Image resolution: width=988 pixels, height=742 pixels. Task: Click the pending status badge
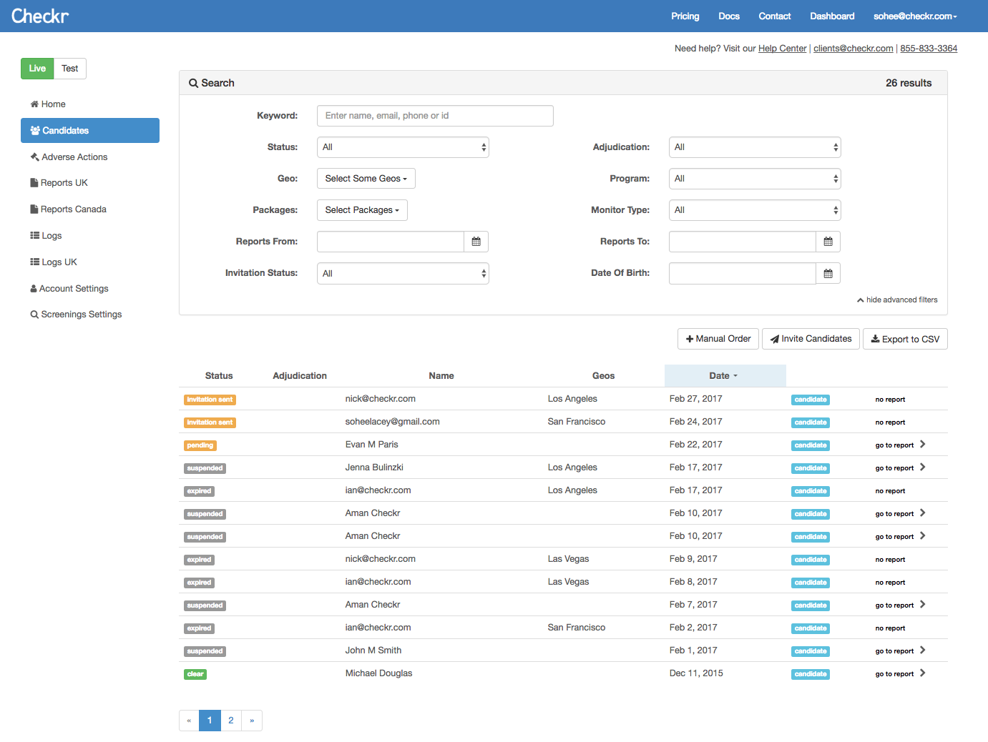(x=200, y=445)
